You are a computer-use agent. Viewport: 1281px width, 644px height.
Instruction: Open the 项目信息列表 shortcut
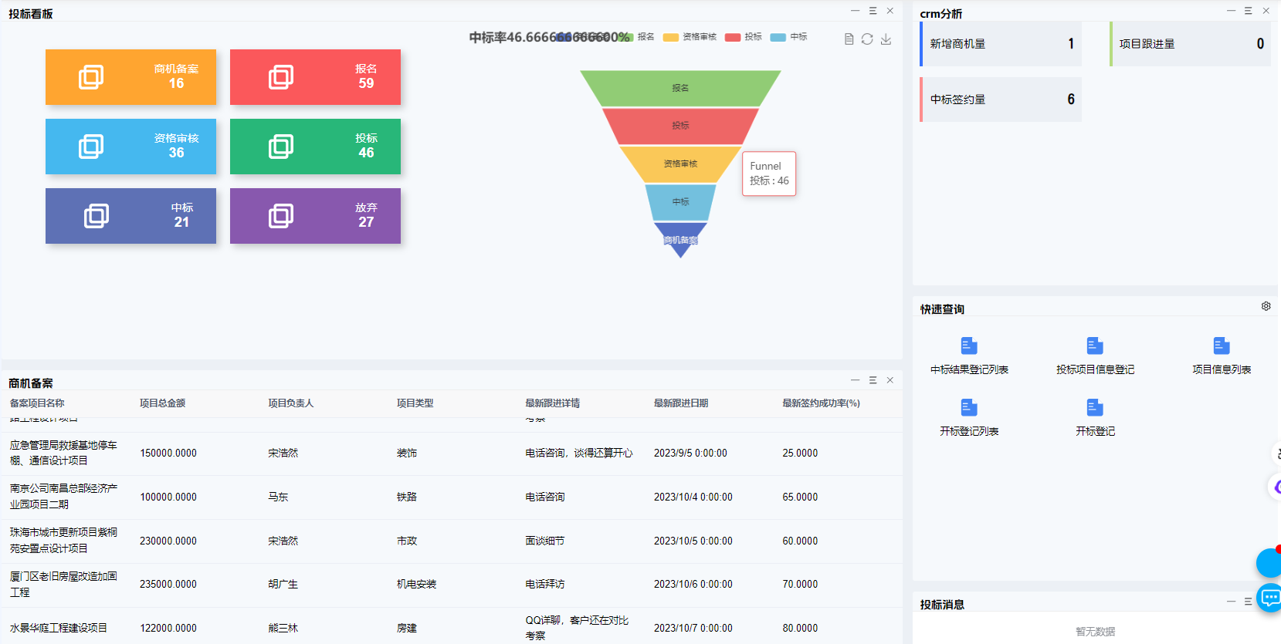pyautogui.click(x=1221, y=356)
